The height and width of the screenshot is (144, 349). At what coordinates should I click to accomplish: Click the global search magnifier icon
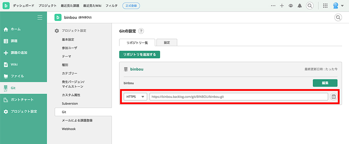pos(310,6)
